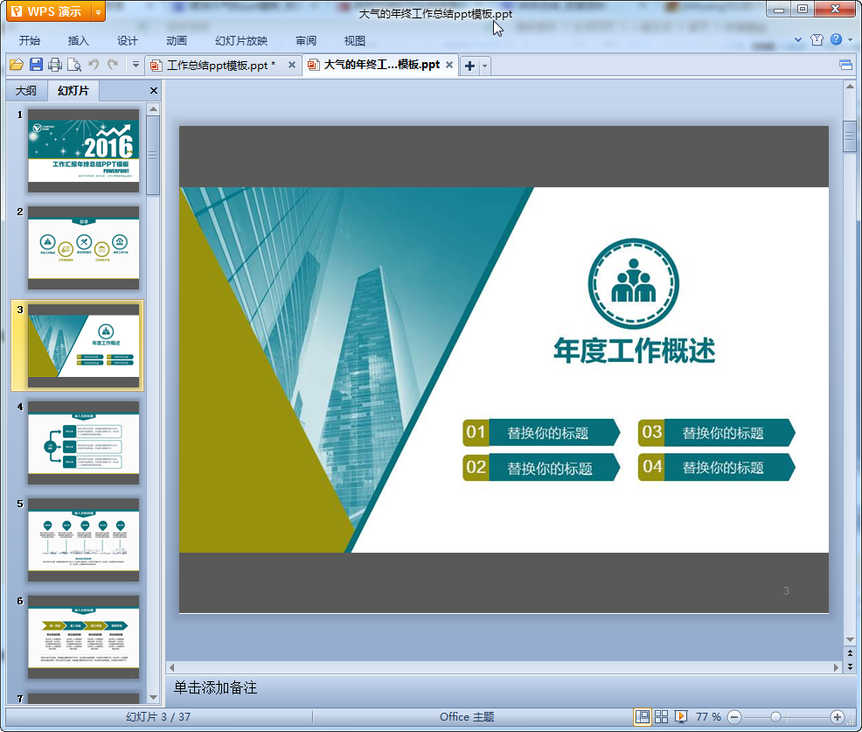Select the 大气的年终工...模板.ppt document tab

click(x=381, y=65)
